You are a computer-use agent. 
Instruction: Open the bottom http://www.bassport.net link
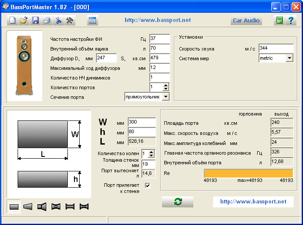coord(253,202)
